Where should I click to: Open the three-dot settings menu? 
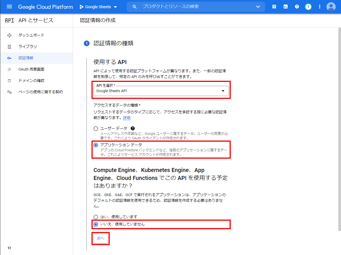[x=320, y=7]
